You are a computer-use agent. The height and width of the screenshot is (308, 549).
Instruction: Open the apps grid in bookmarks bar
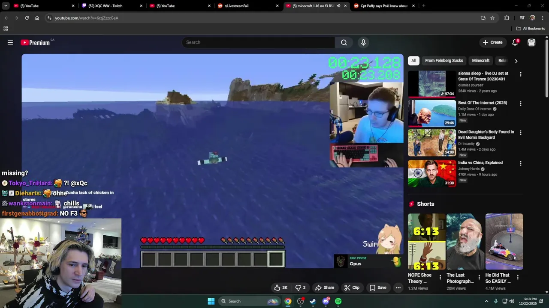coord(6,29)
